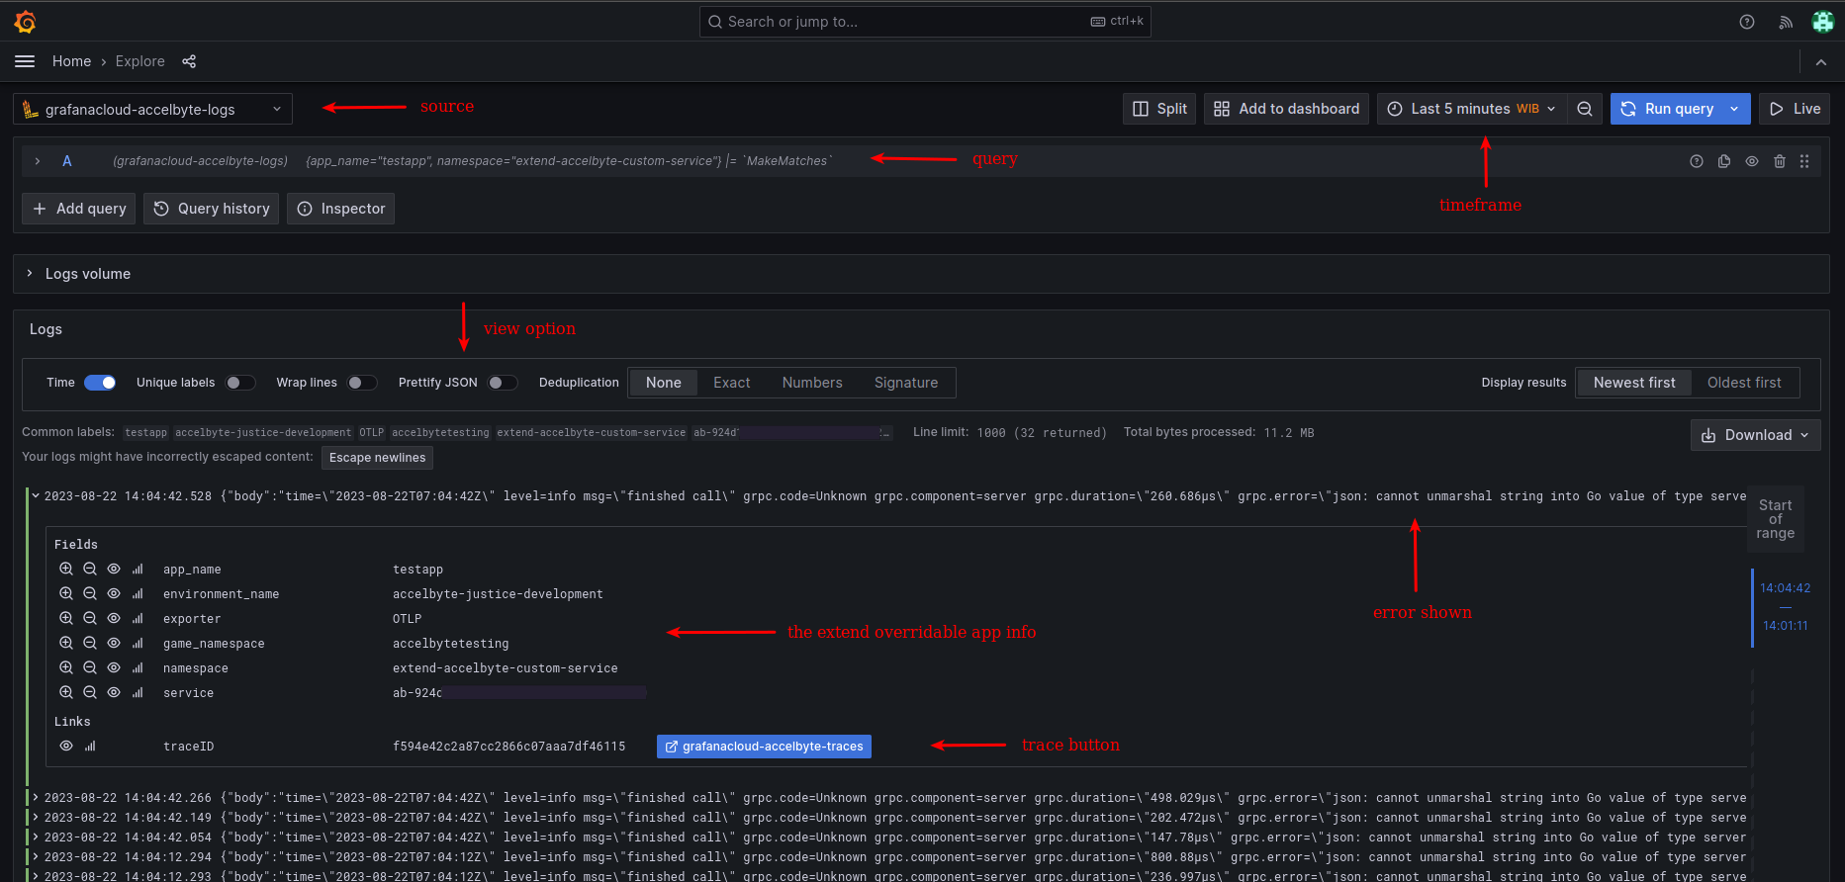The width and height of the screenshot is (1845, 882).
Task: Run the query
Action: 1667,109
